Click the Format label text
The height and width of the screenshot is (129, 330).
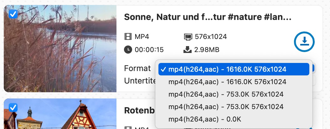tap(137, 68)
